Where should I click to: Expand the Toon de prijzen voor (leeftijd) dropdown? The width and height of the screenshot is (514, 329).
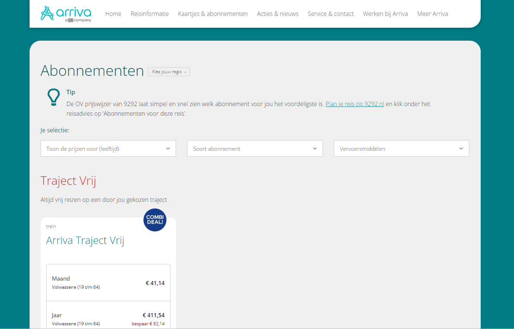pos(108,148)
